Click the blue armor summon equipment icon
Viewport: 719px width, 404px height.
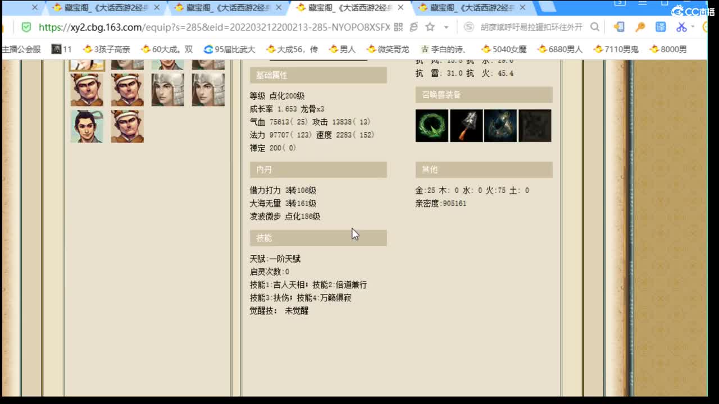[x=500, y=126]
